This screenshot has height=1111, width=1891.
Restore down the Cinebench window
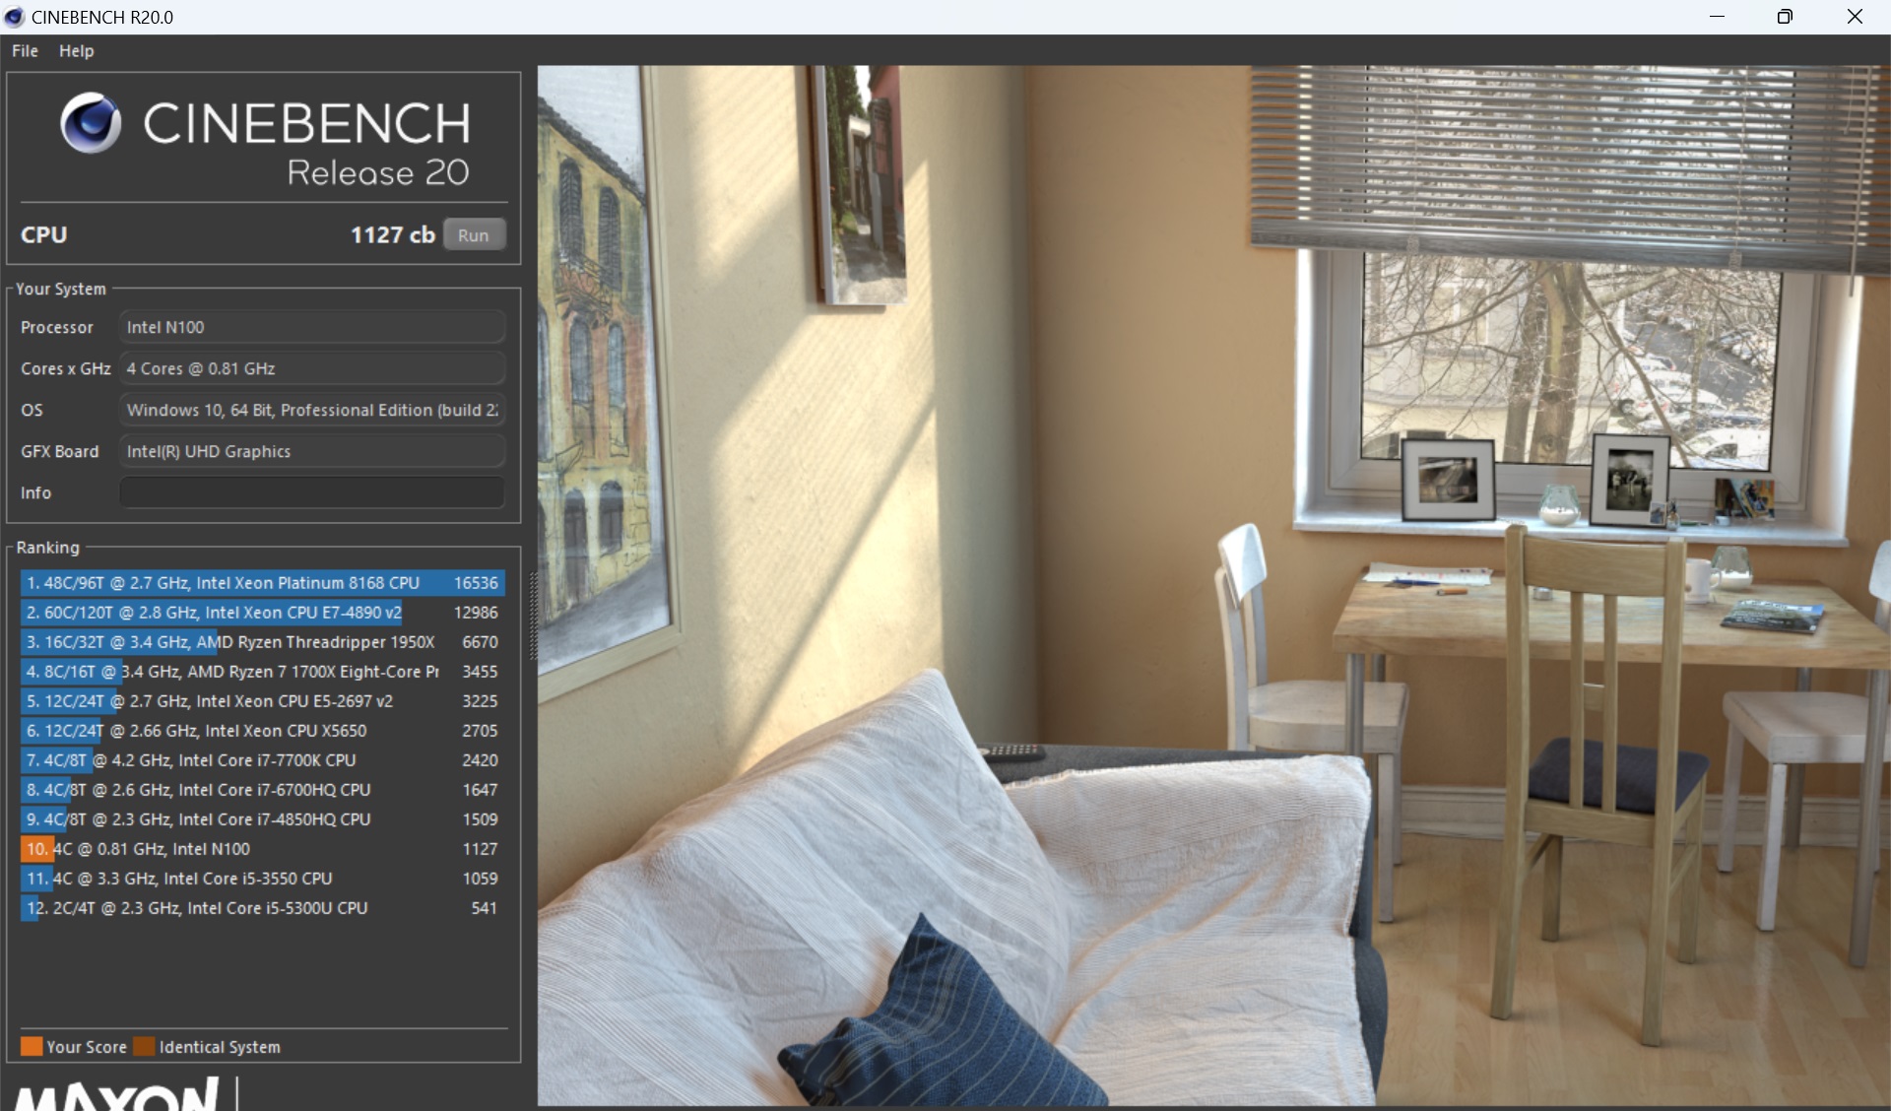tap(1785, 17)
